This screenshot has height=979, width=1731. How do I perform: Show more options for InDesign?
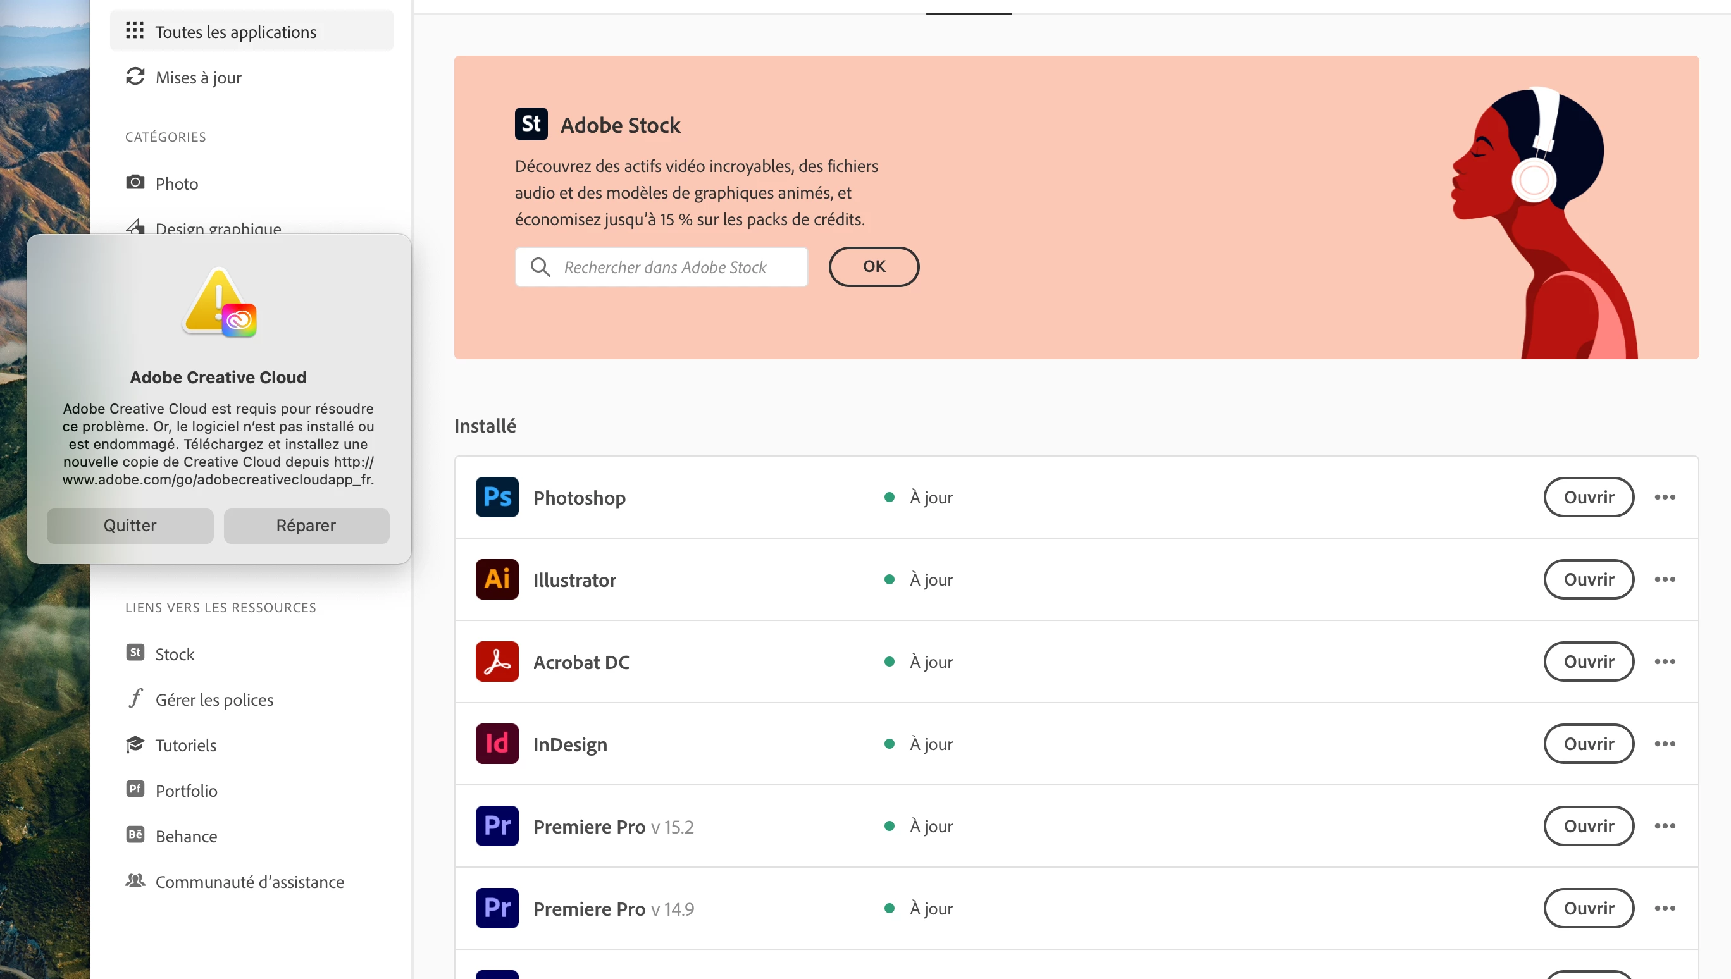coord(1664,744)
